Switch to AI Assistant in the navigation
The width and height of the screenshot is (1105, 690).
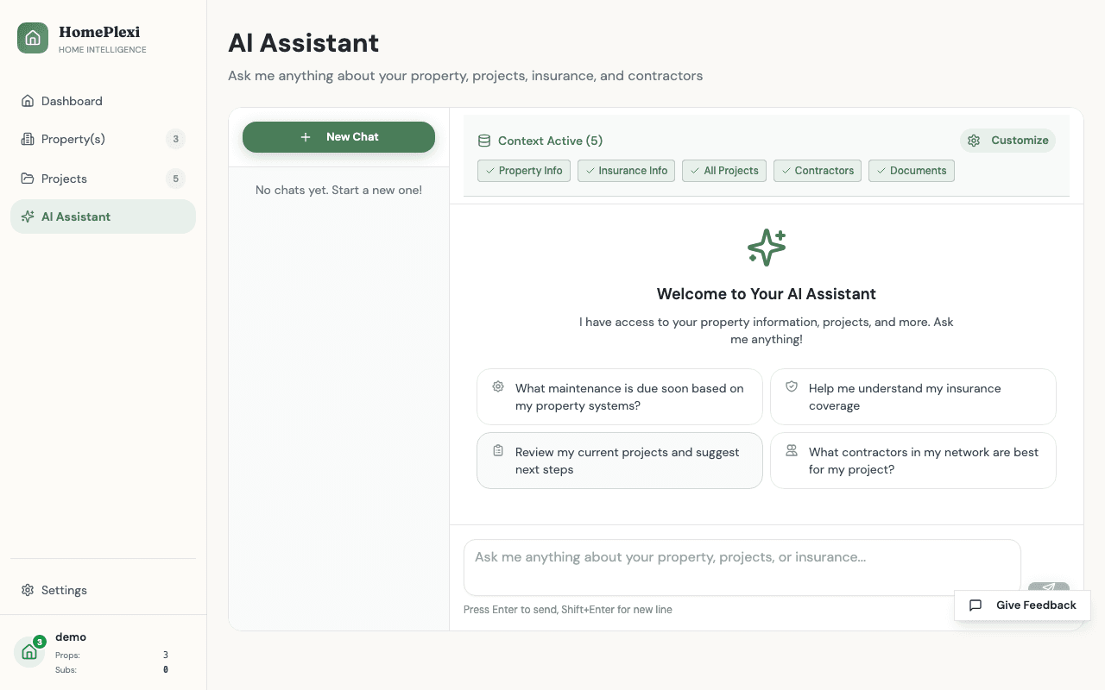click(x=75, y=216)
